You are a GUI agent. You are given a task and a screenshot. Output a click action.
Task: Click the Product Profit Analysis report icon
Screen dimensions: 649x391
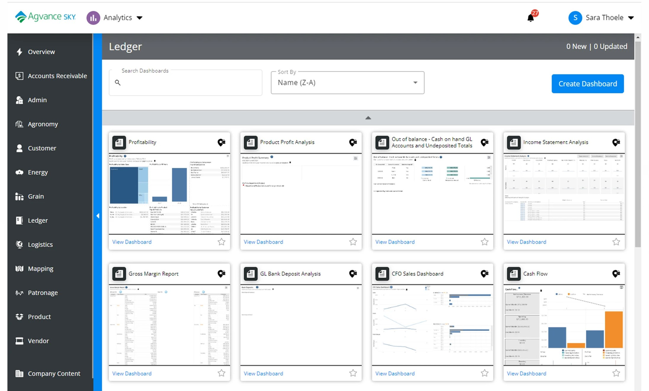(250, 142)
